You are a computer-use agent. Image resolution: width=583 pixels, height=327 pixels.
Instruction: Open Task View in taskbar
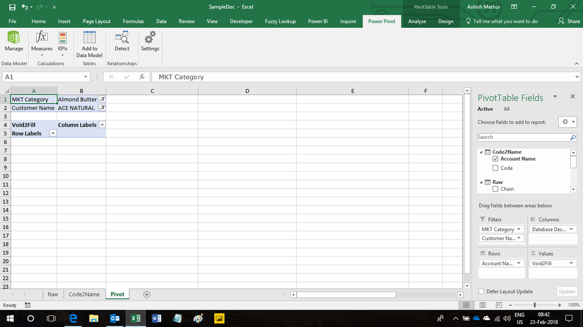coord(51,318)
